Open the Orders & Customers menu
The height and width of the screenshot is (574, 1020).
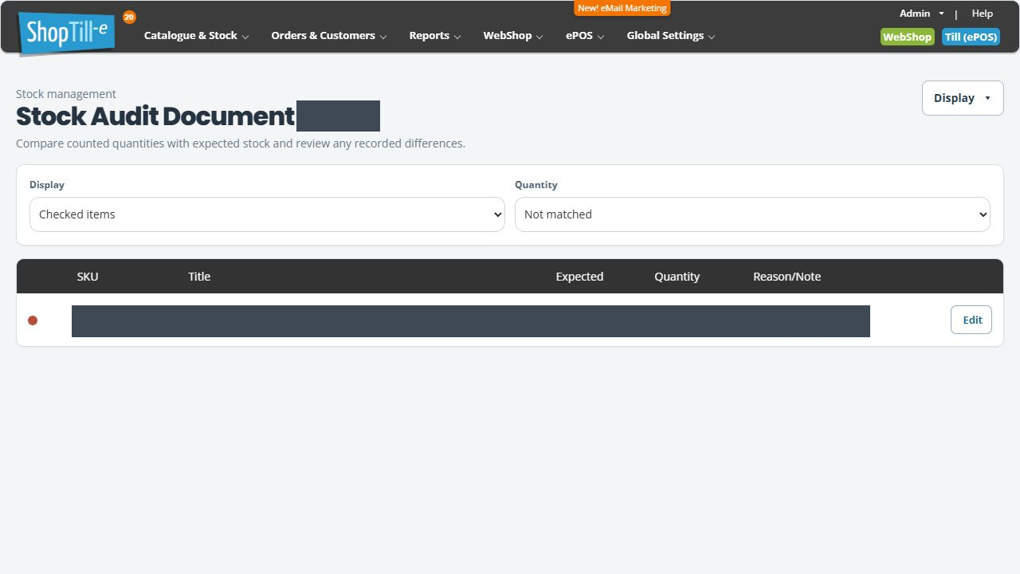pos(328,36)
